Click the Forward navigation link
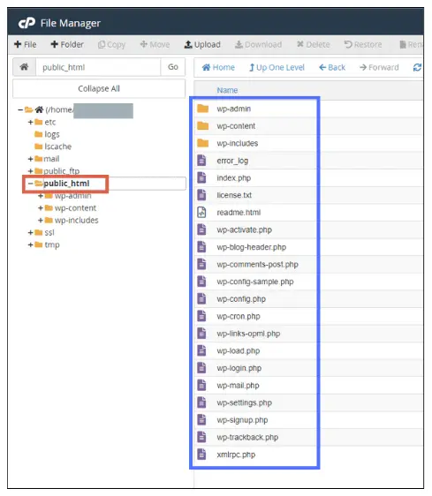Viewport: 432px width, 496px height. 379,67
